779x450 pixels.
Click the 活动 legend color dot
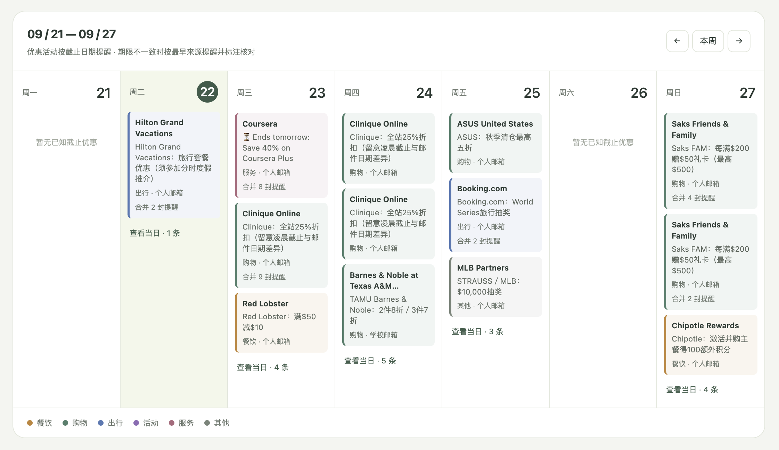[x=136, y=423]
